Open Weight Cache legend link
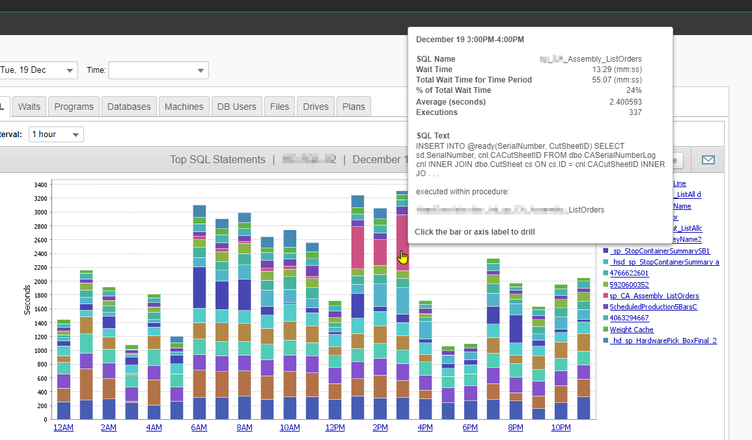This screenshot has height=440, width=752. pyautogui.click(x=632, y=330)
